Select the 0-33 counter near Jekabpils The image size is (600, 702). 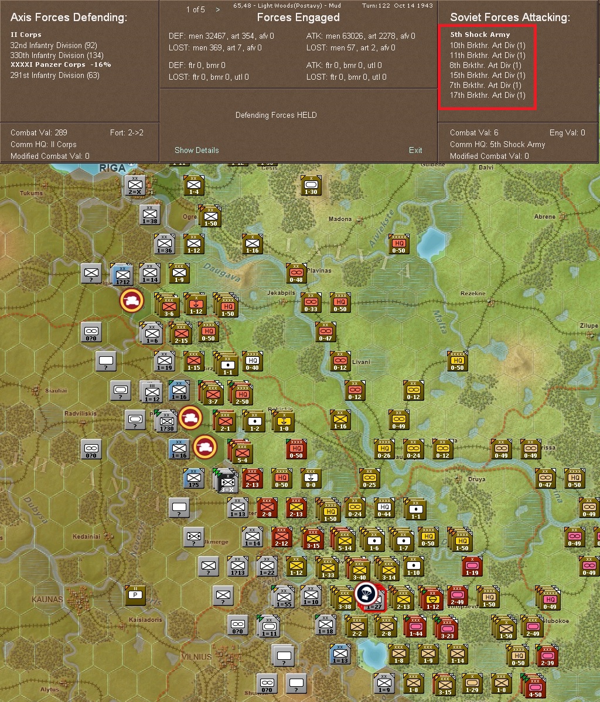pos(311,303)
